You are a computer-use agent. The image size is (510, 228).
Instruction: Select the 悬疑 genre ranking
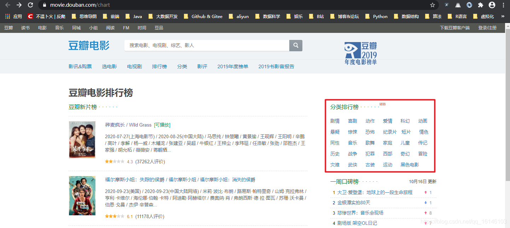[x=335, y=132]
